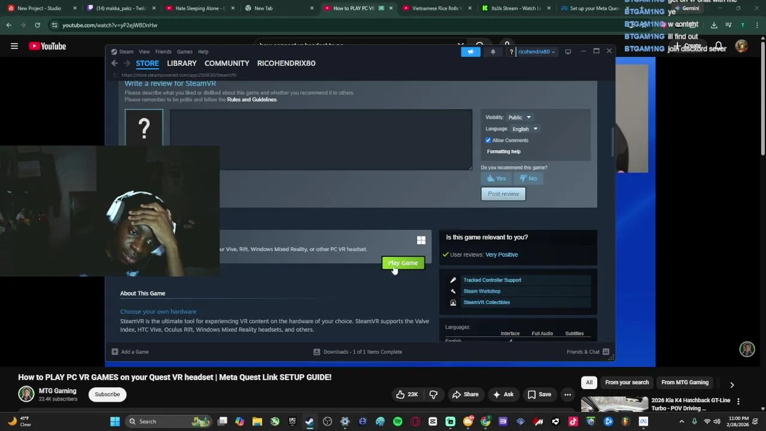Open the Rules and Guidelines link
The height and width of the screenshot is (431, 766).
(252, 99)
